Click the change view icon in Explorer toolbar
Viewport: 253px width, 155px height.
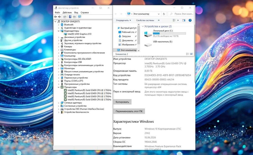pyautogui.click(x=174, y=20)
